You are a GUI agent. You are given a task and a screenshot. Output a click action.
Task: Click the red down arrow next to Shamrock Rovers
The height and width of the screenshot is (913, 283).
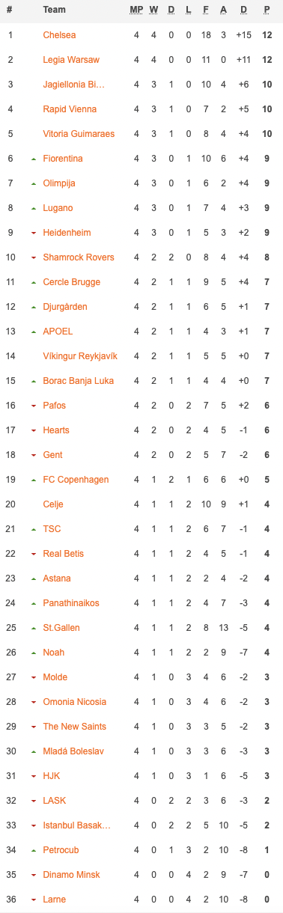coord(33,257)
